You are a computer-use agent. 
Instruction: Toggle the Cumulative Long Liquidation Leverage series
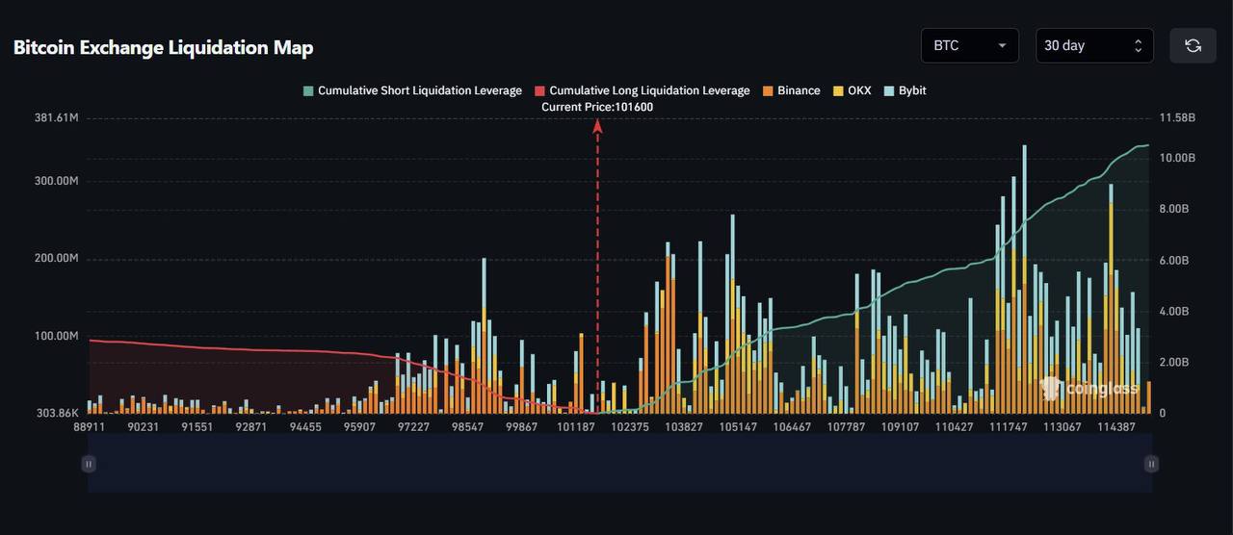(x=649, y=90)
